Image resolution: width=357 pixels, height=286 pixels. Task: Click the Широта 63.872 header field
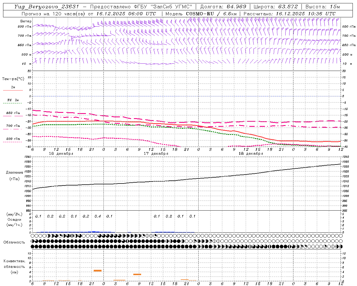[276, 7]
